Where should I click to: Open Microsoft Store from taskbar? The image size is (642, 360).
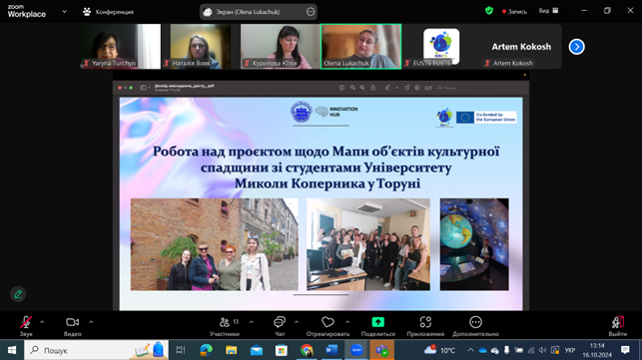click(x=282, y=350)
